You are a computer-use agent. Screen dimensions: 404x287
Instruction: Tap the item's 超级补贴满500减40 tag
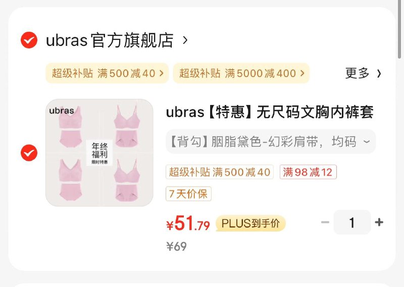coord(220,172)
